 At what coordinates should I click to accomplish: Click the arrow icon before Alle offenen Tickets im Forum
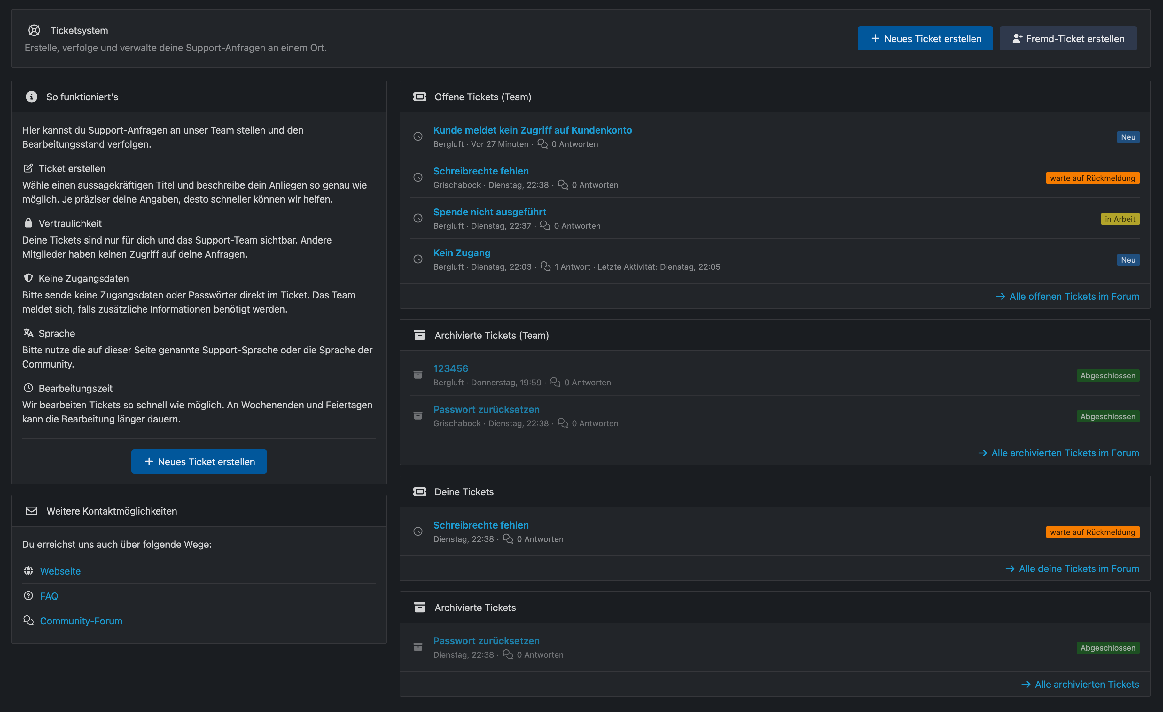tap(1000, 296)
